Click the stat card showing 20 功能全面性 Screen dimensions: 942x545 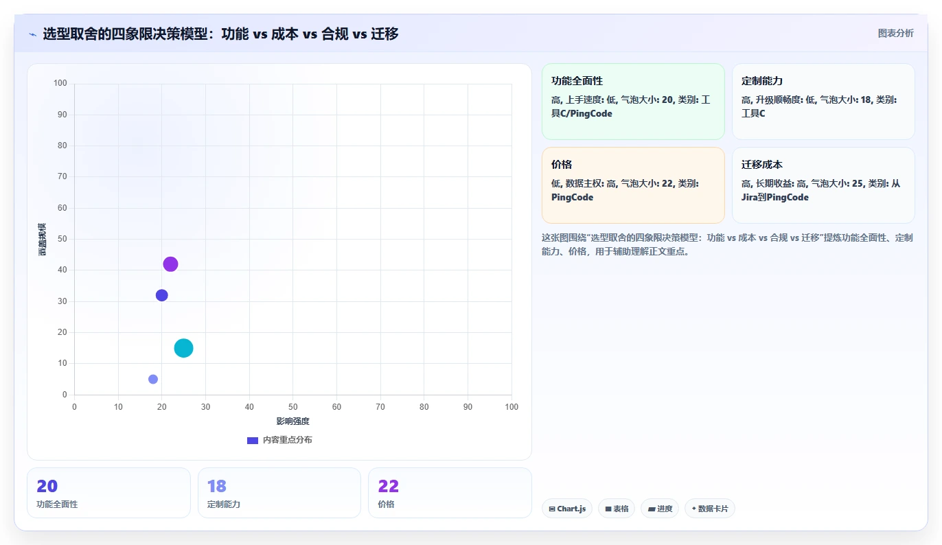point(108,493)
